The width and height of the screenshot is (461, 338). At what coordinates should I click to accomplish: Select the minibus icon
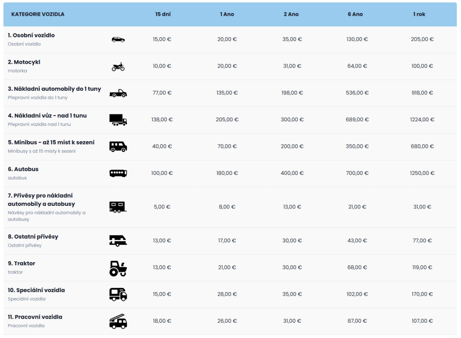click(x=118, y=147)
